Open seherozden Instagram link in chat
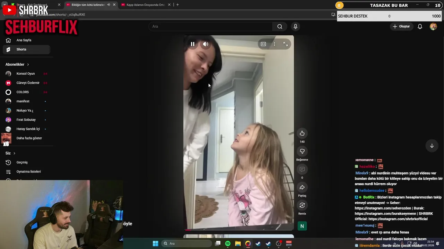 point(383,208)
